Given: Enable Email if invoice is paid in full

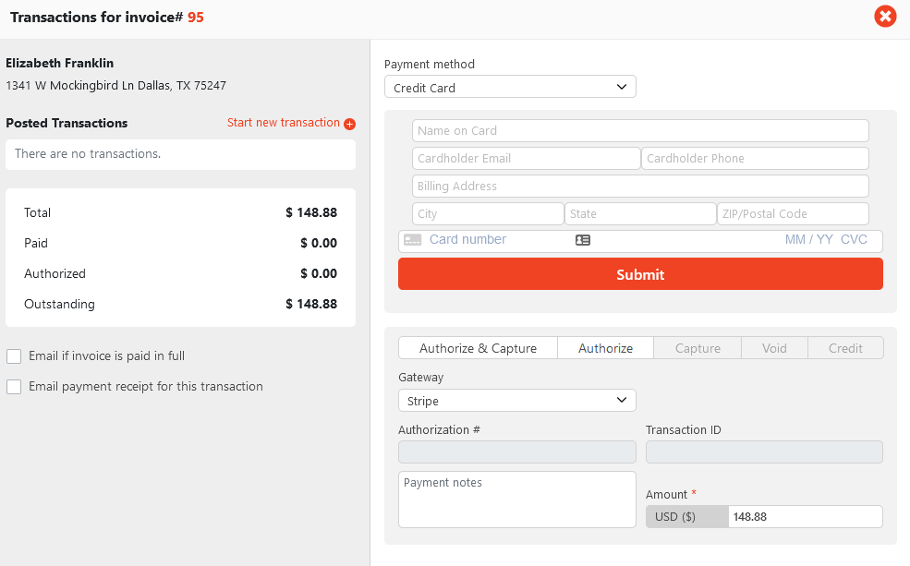Looking at the screenshot, I should (14, 356).
